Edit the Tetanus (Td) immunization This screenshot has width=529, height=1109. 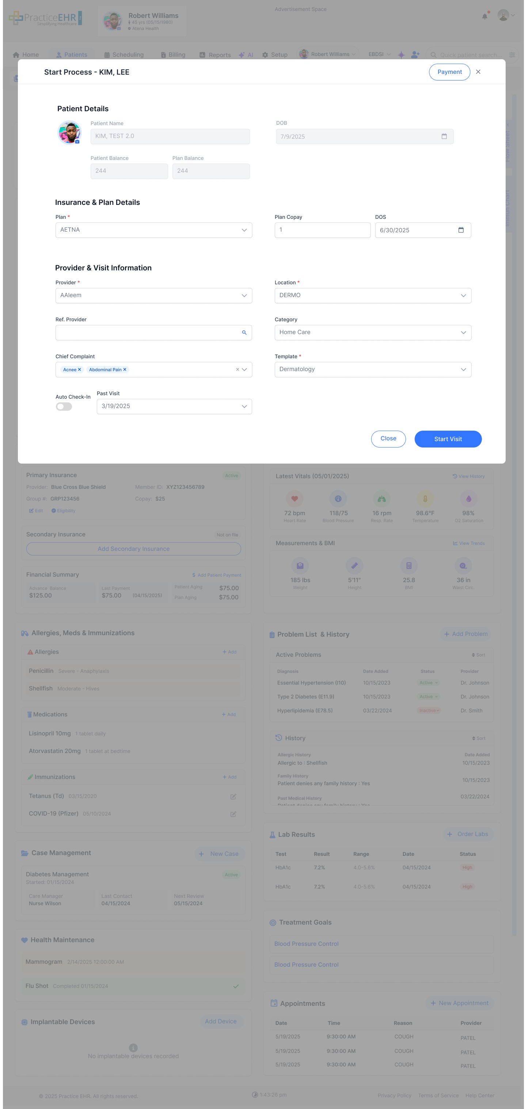click(233, 797)
